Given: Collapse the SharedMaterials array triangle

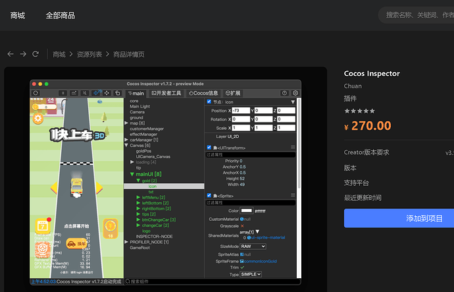Looking at the screenshot, I should click(257, 231).
